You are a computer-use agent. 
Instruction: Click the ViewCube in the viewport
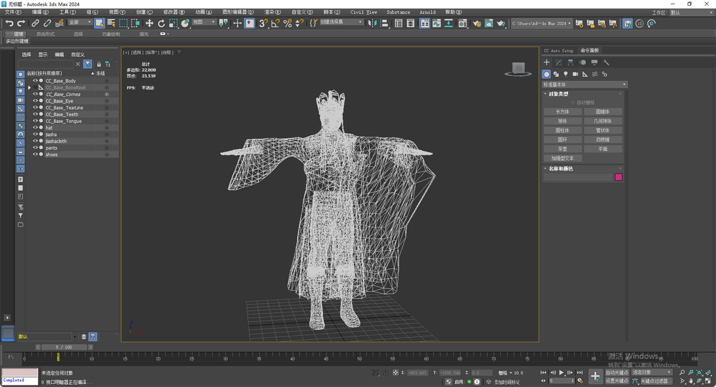[519, 69]
